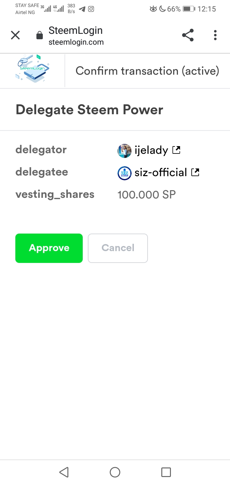Tap the battery indicator in status bar
This screenshot has height=485, width=230.
(189, 9)
